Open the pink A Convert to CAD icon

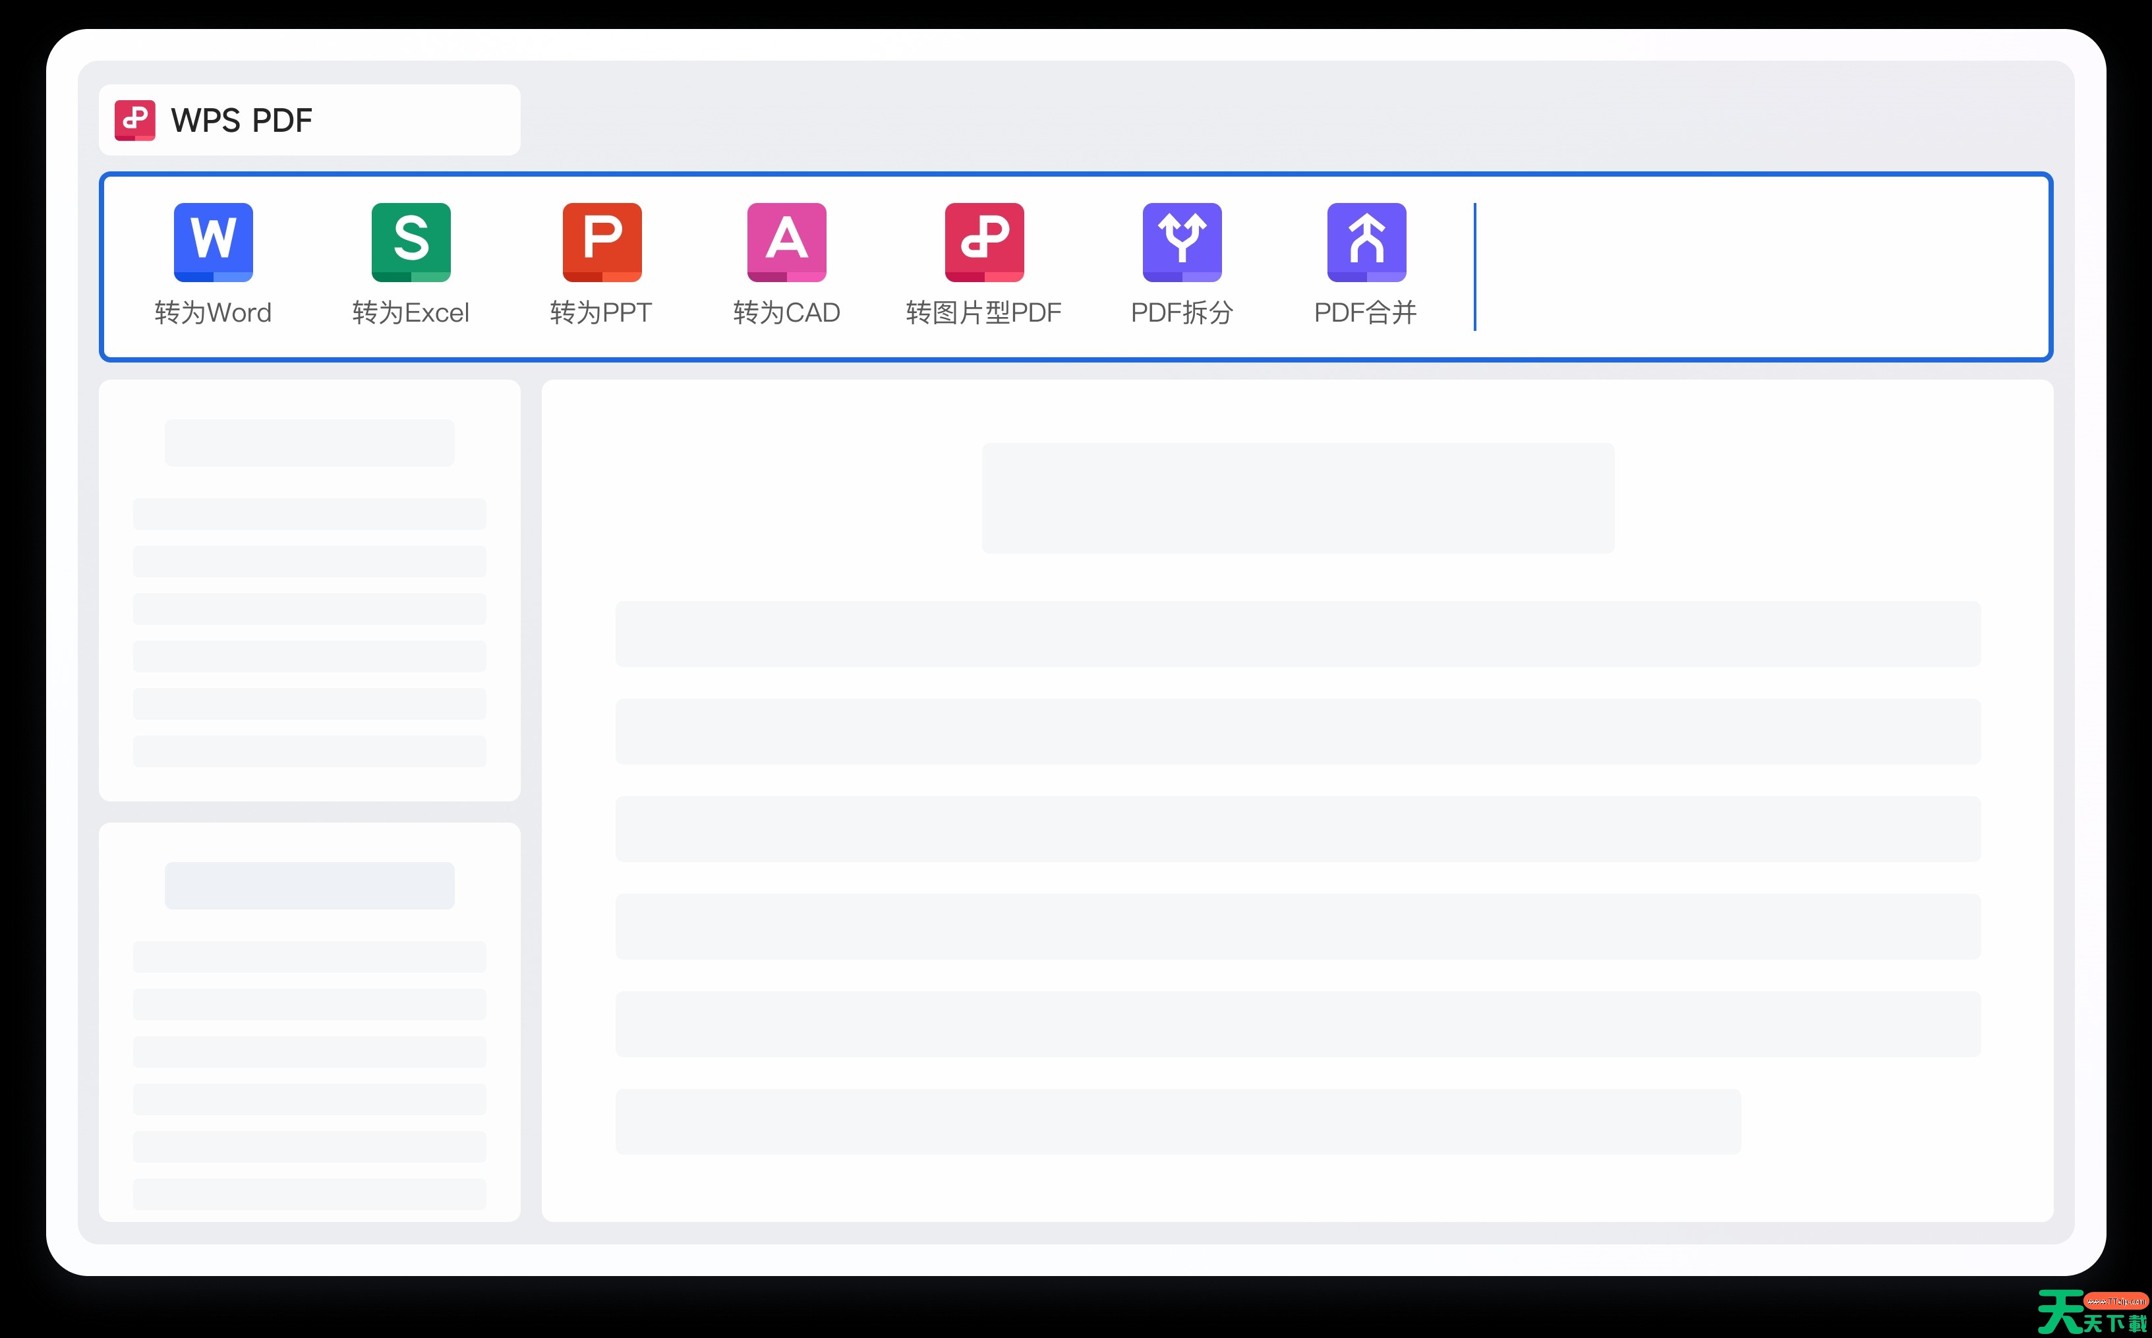pyautogui.click(x=786, y=242)
